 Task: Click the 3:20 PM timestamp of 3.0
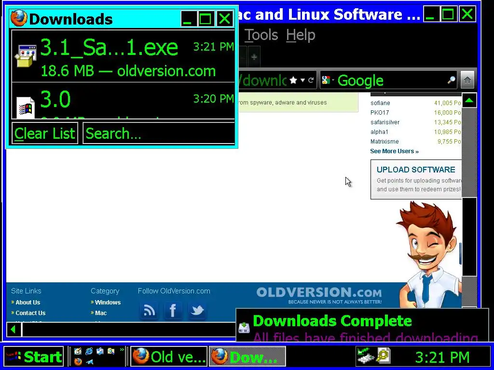coord(214,99)
